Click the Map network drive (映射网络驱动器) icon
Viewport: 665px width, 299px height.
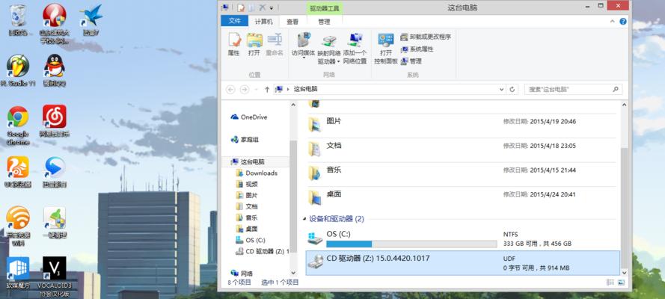(329, 49)
